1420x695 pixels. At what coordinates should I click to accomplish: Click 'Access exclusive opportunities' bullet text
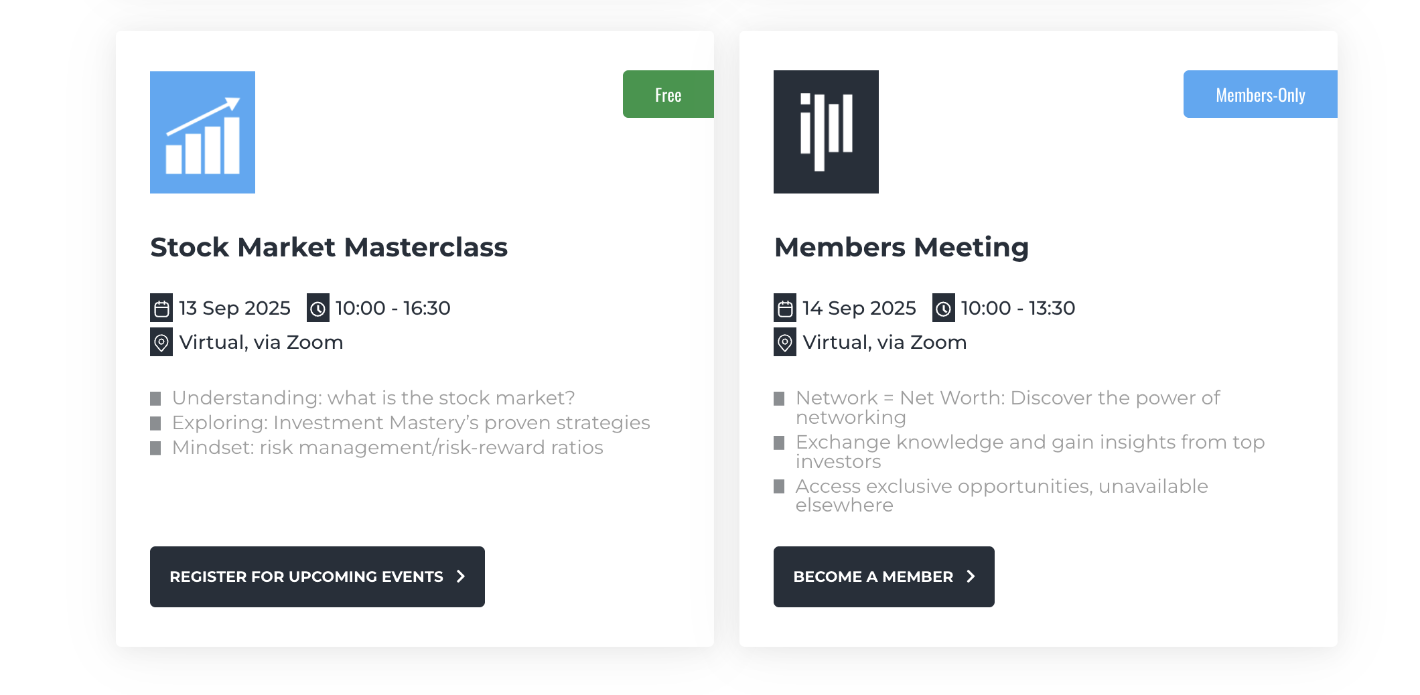pos(1002,495)
